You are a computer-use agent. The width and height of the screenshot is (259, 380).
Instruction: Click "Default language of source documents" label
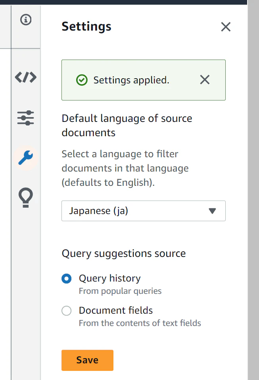(127, 125)
